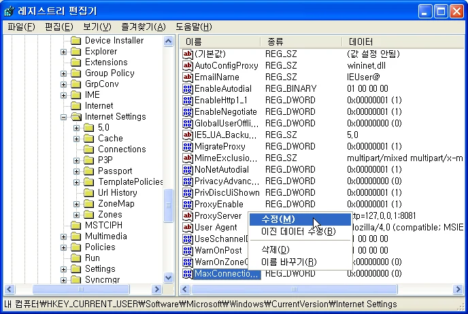Click the UseSchannelDirectly value icon
Viewport: 468px width, 314px height.
click(x=188, y=239)
